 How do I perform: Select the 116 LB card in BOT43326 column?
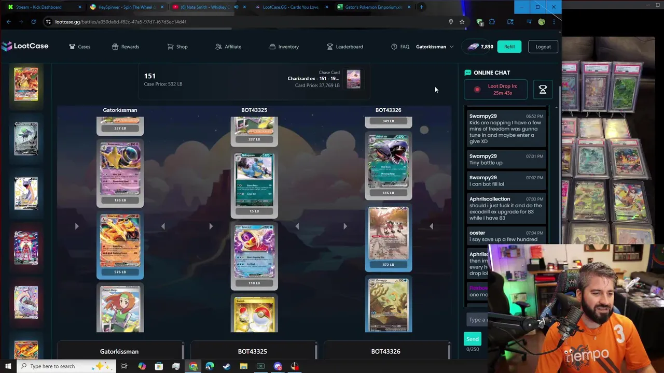[x=389, y=166]
